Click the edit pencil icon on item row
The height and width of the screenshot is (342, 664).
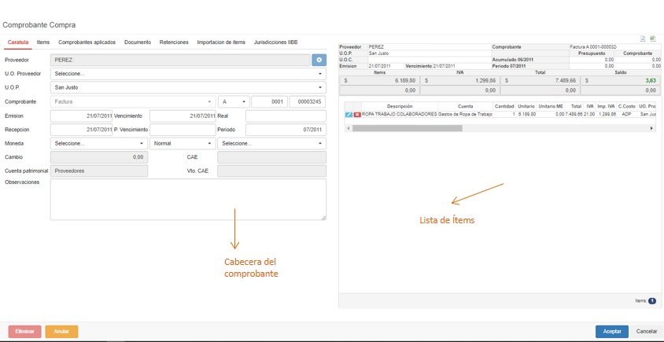[349, 115]
